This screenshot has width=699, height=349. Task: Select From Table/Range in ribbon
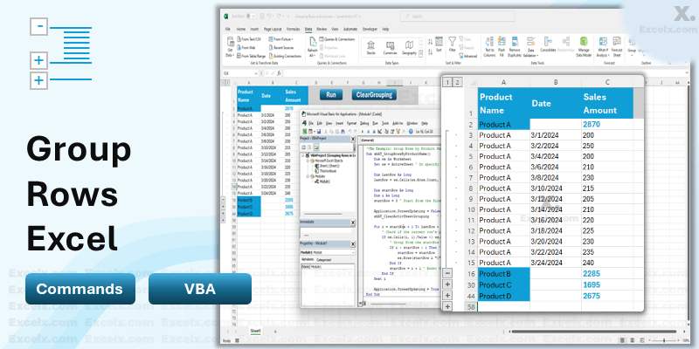[x=251, y=56]
